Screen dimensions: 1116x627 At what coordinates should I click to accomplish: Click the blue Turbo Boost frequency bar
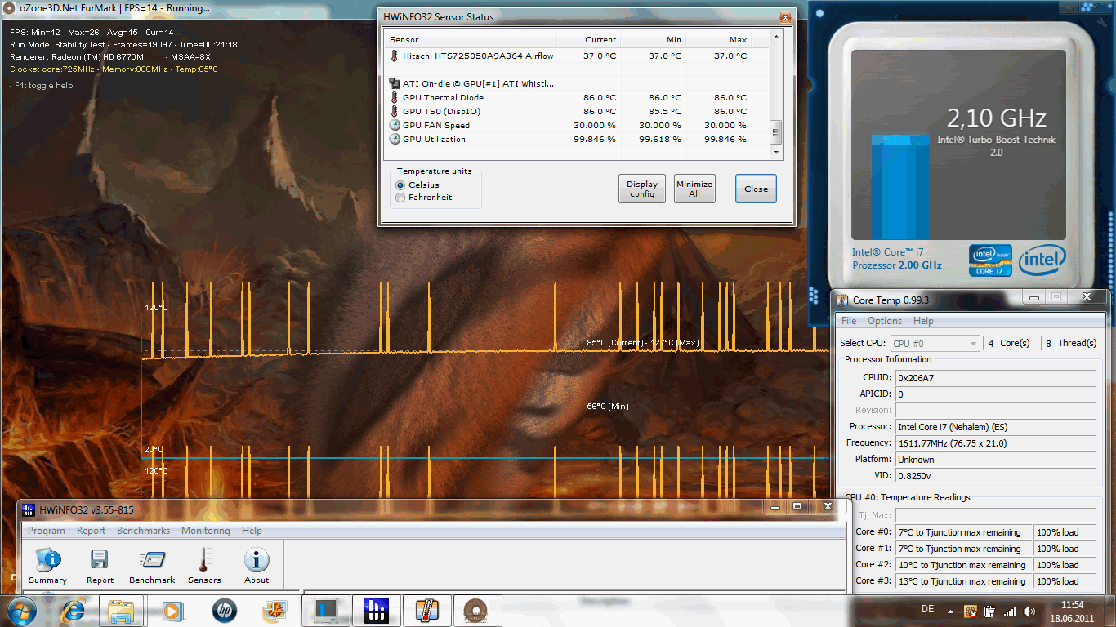point(899,187)
